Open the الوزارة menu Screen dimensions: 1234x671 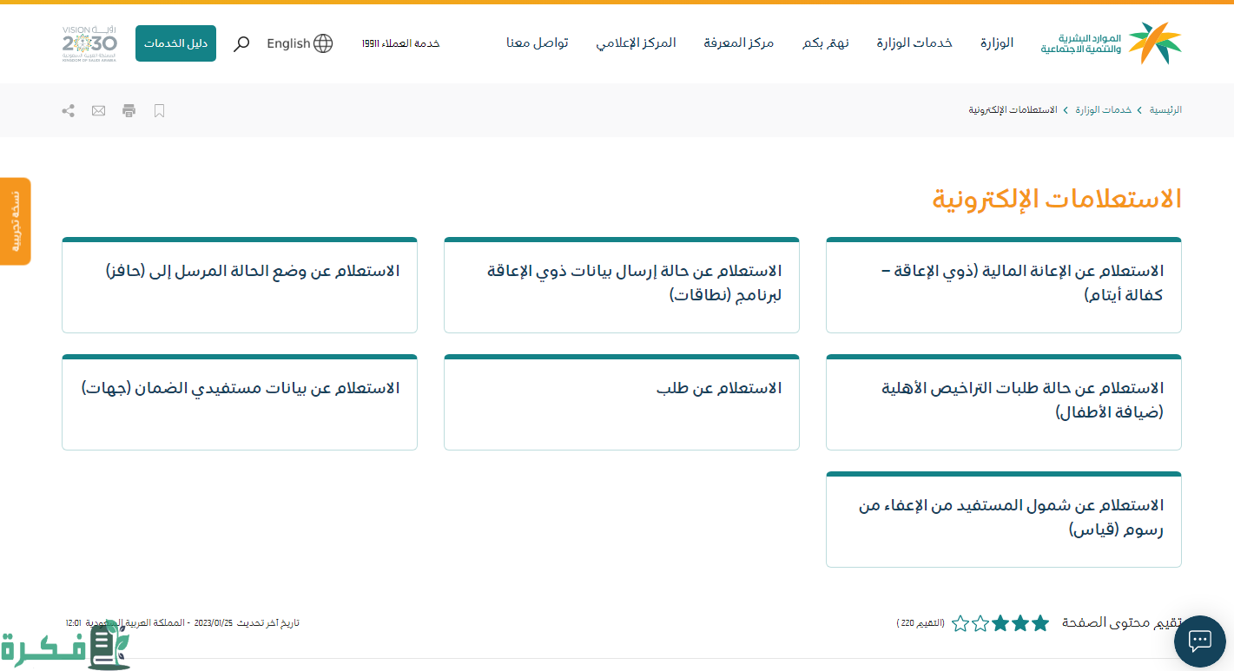click(997, 43)
